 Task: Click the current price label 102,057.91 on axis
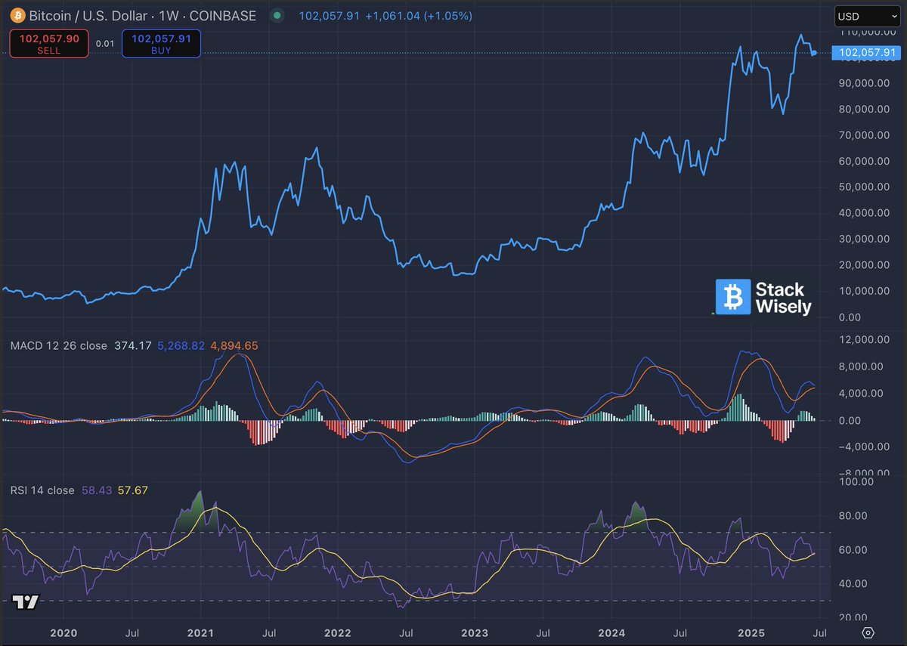tap(866, 52)
